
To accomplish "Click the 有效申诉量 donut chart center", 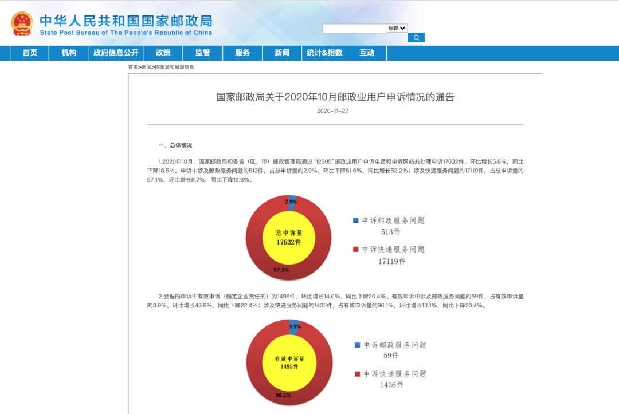I will (x=289, y=362).
